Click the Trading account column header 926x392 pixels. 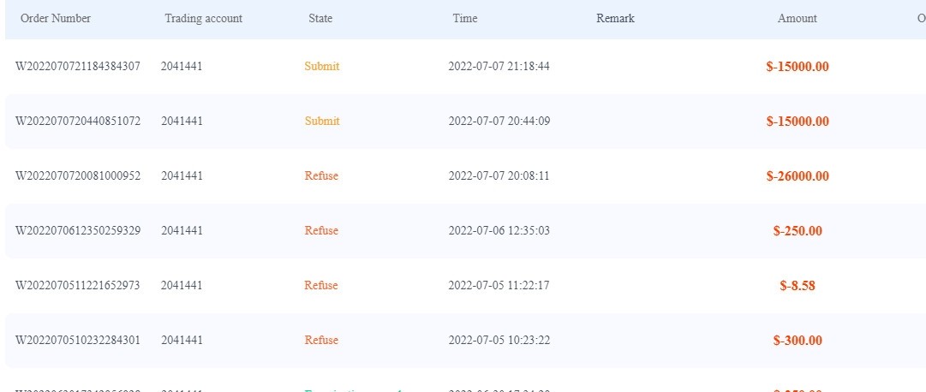tap(203, 18)
